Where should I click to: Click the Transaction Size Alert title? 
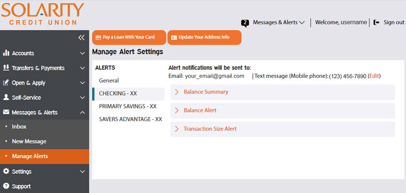coord(210,129)
